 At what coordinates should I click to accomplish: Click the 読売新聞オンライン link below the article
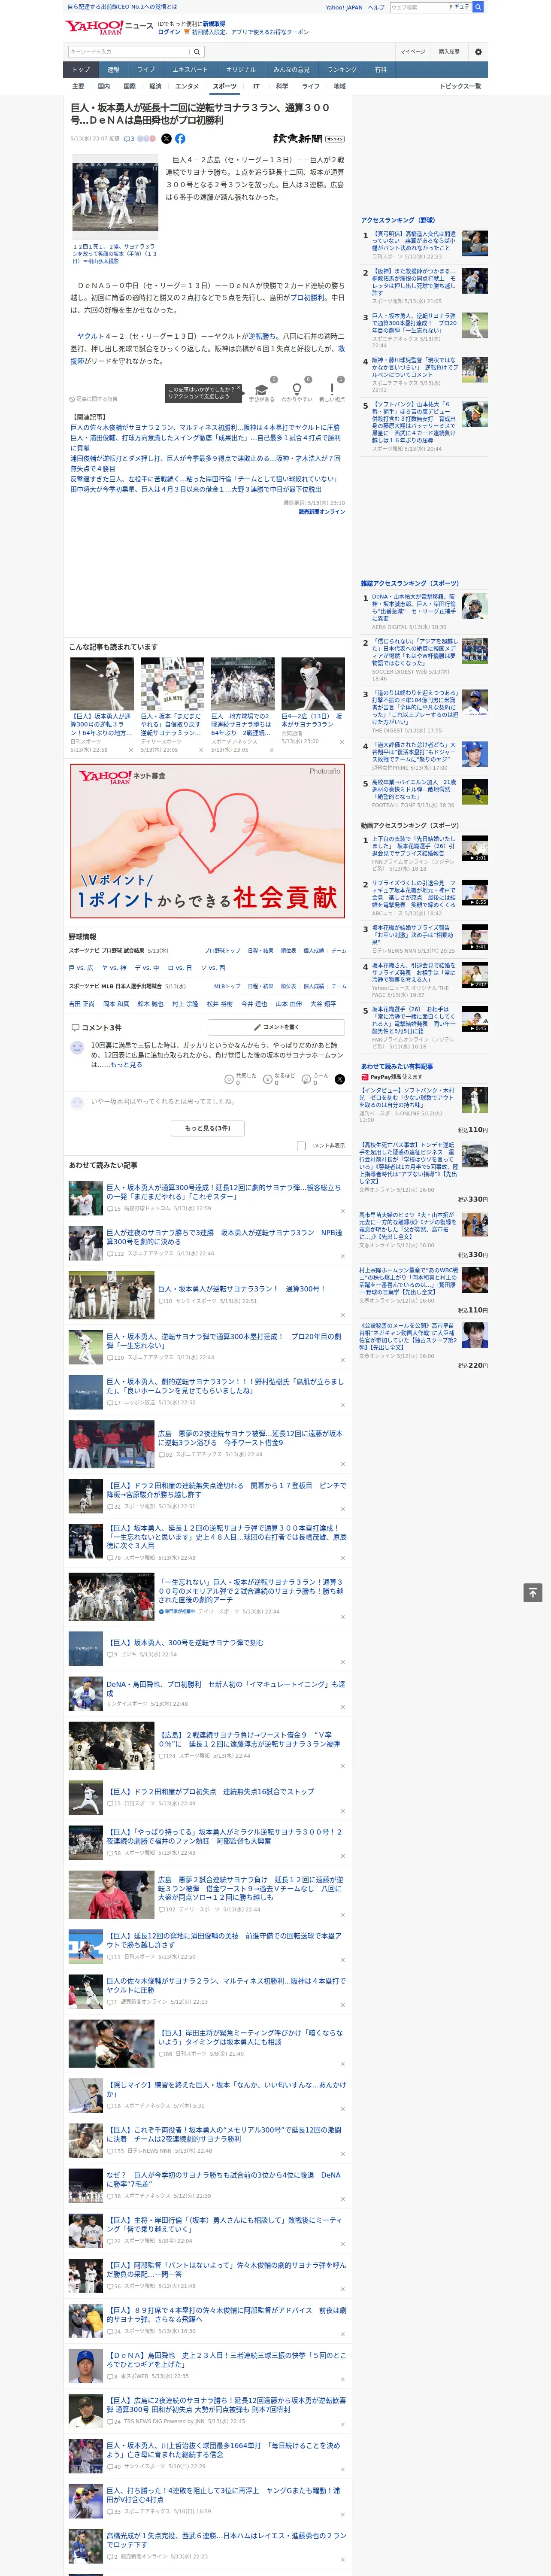pyautogui.click(x=321, y=512)
